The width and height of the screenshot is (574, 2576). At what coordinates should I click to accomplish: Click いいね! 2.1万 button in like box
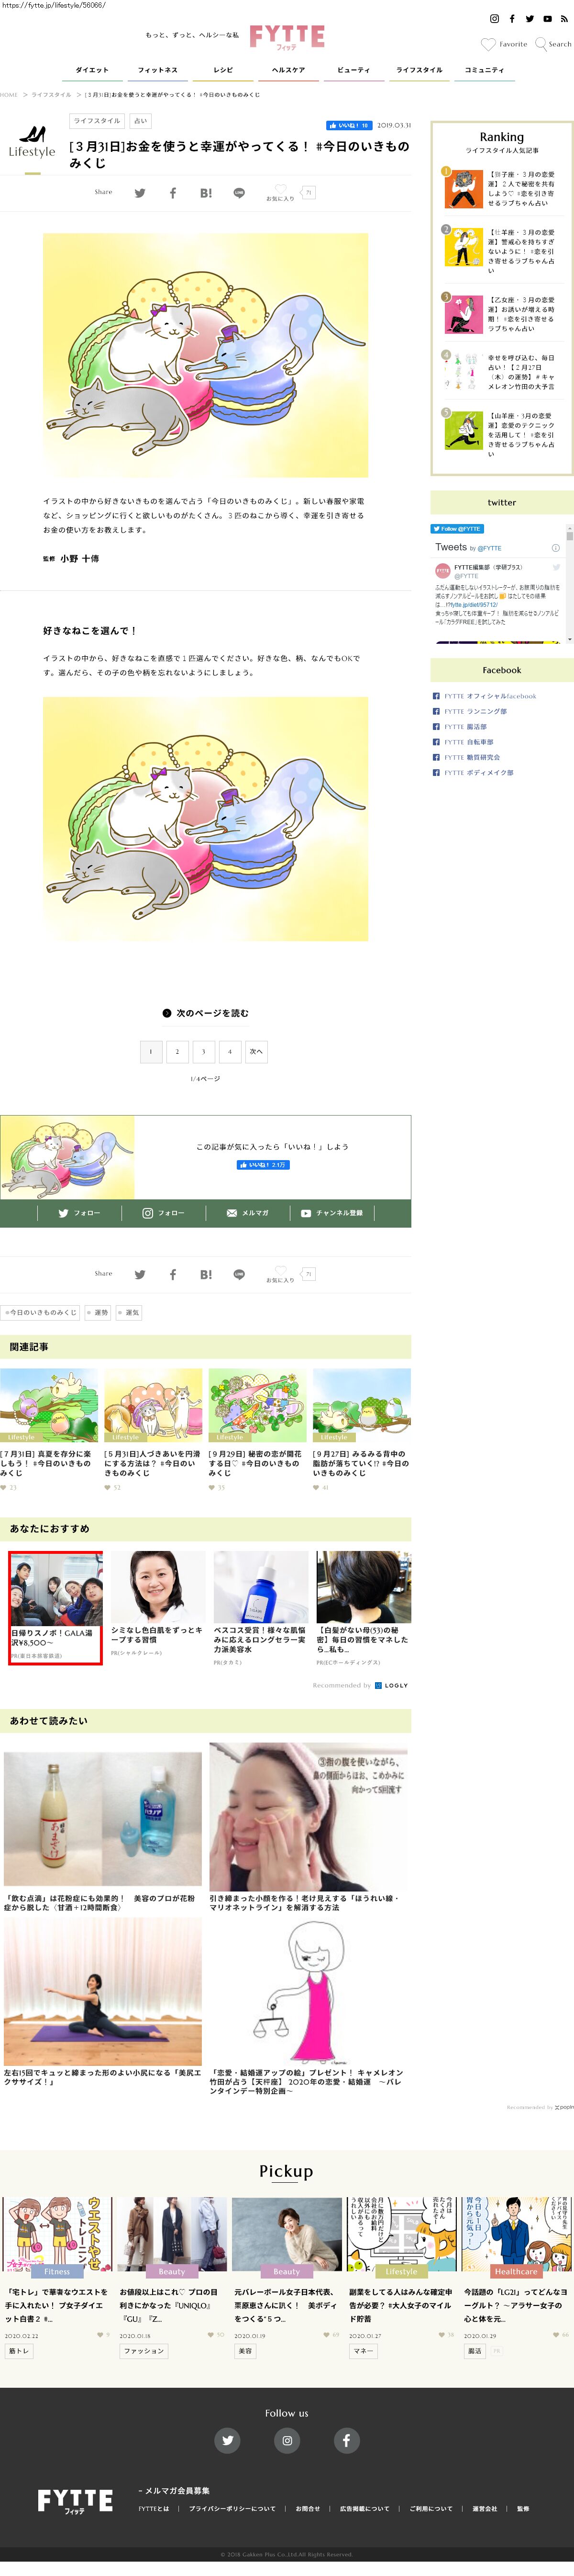(x=264, y=1165)
